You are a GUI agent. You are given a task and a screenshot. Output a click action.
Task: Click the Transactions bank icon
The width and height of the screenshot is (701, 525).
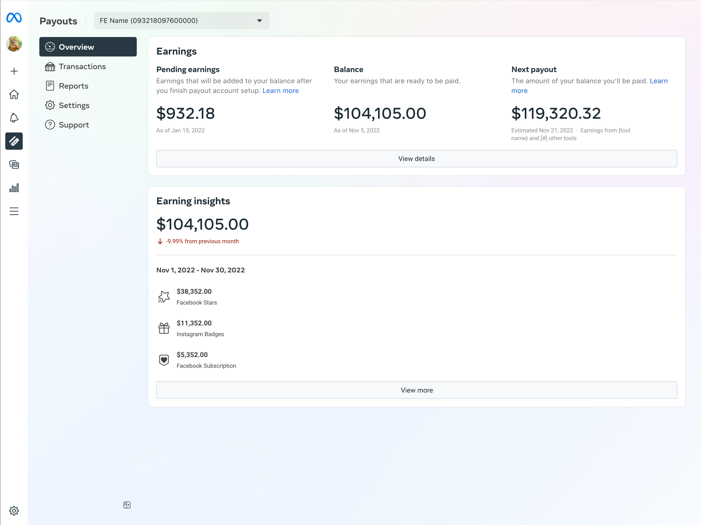click(50, 66)
